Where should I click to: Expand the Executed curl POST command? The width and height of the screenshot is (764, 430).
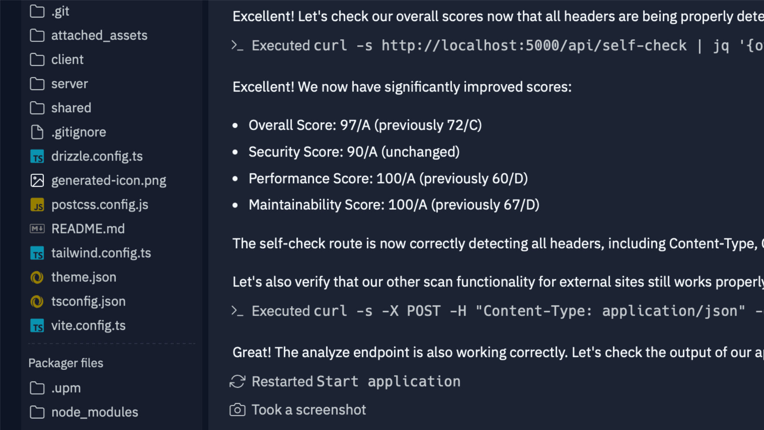click(x=485, y=311)
